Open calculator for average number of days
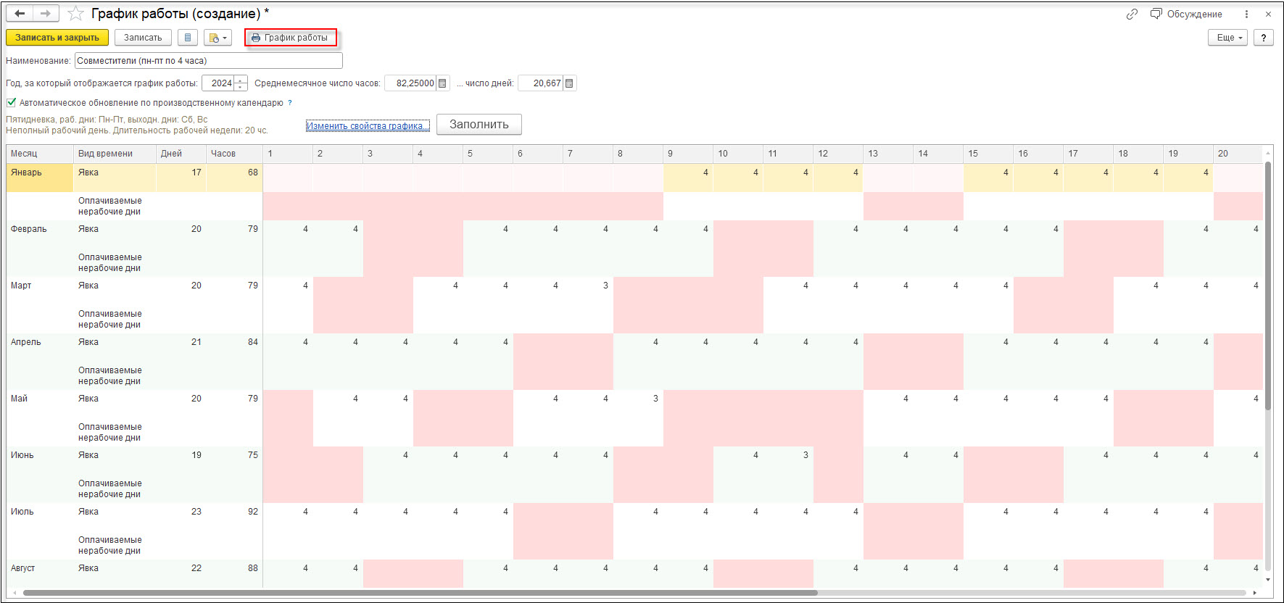 click(x=569, y=83)
